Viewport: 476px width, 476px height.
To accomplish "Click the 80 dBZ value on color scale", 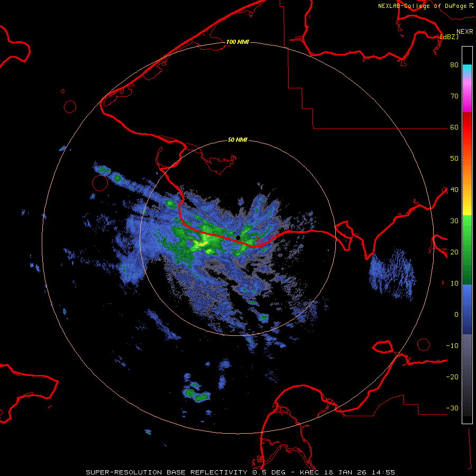I will [454, 65].
